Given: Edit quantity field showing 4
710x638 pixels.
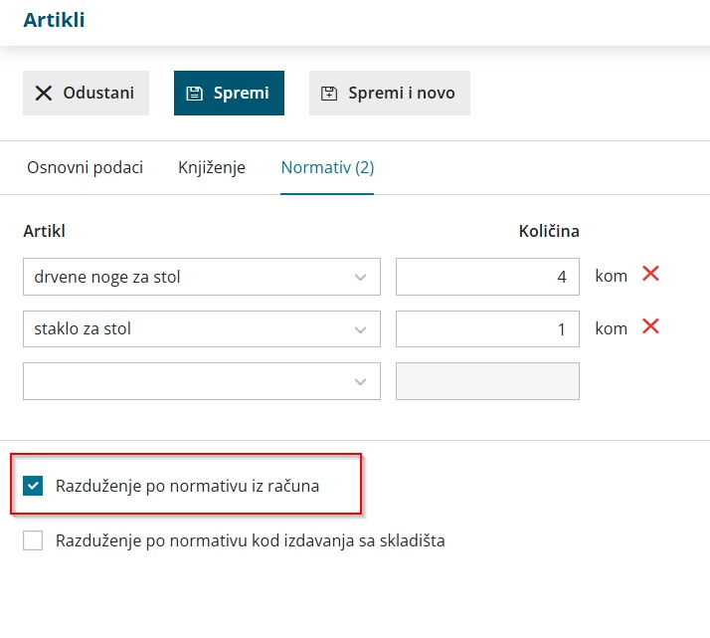Looking at the screenshot, I should 487,277.
